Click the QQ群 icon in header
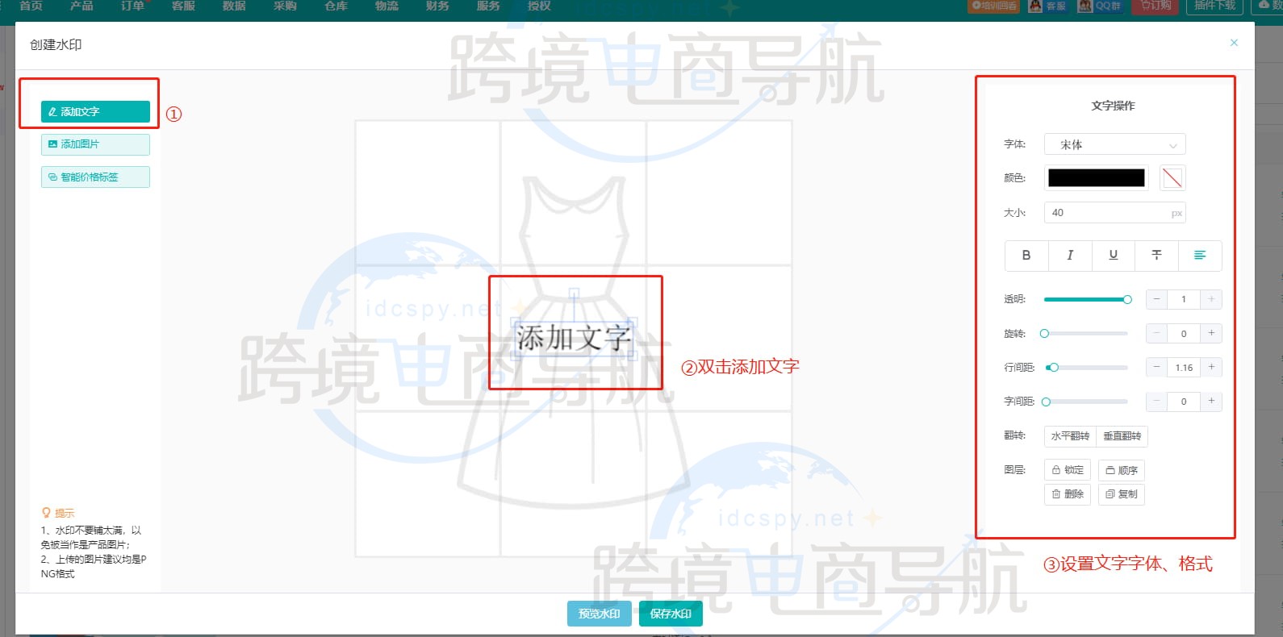This screenshot has width=1283, height=637. [x=1100, y=6]
